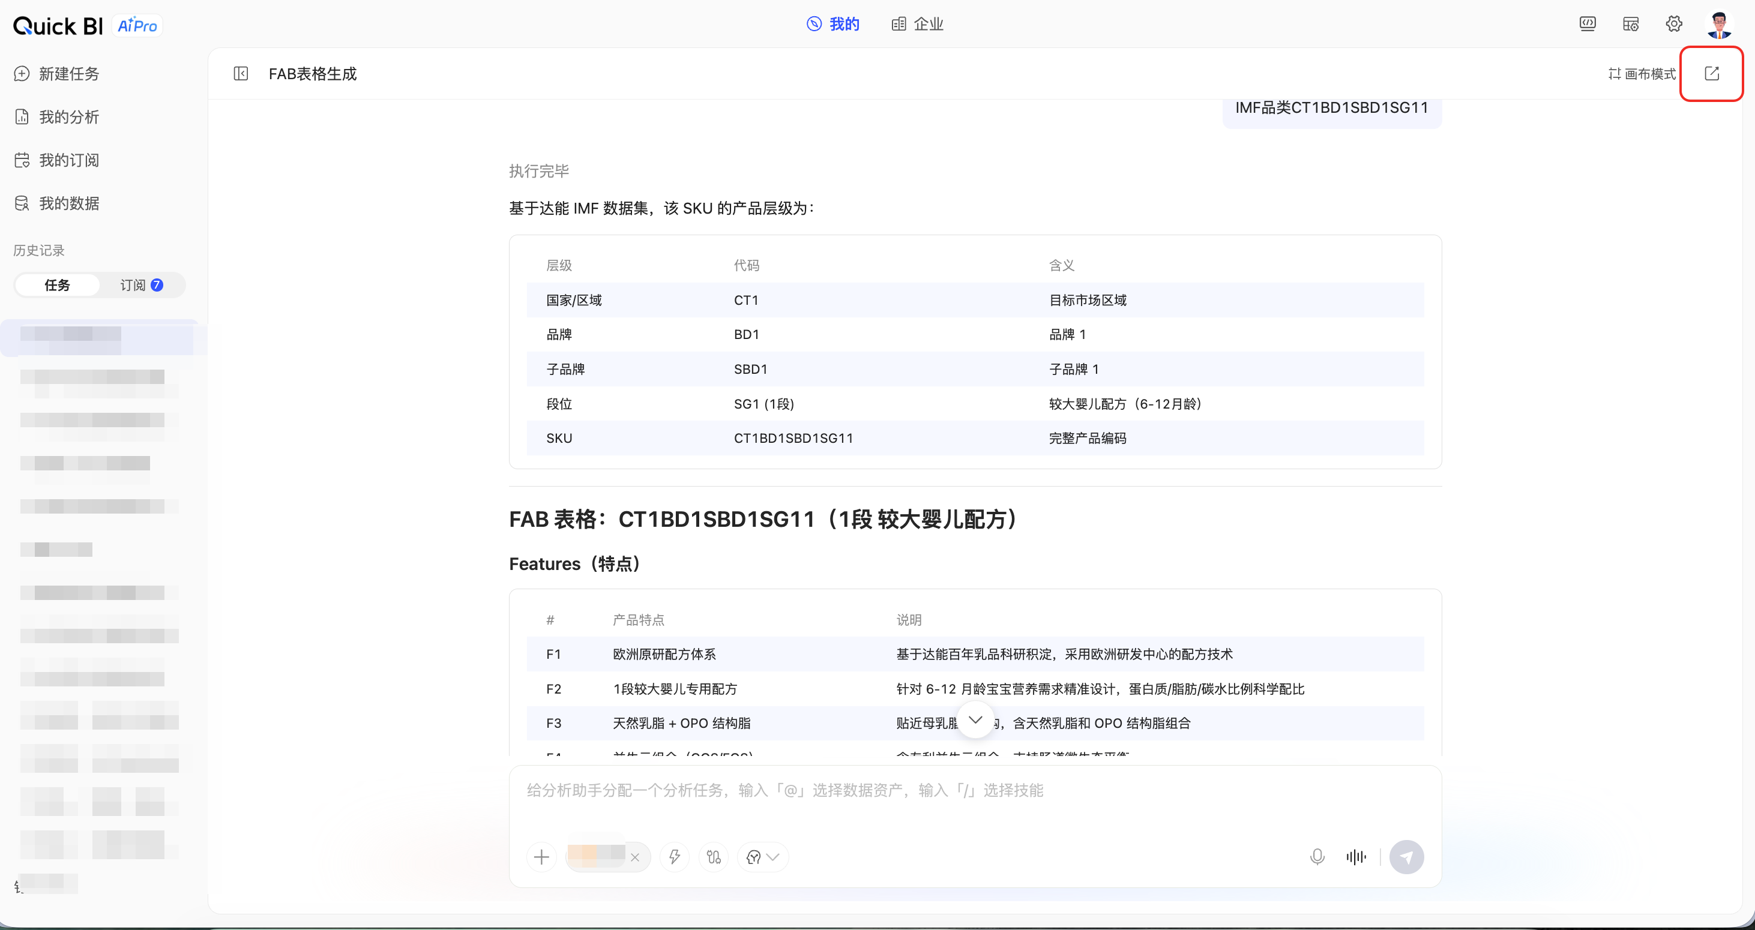Click the Quick BI logo
The height and width of the screenshot is (930, 1755).
(58, 26)
